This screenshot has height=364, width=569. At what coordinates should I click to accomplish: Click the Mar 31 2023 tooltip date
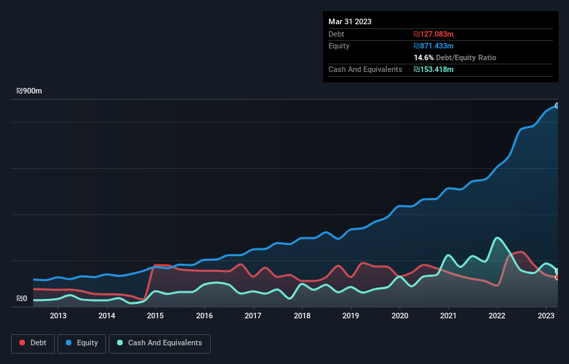click(x=350, y=21)
